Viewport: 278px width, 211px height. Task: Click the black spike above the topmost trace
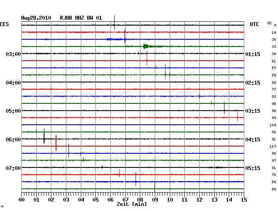(x=114, y=22)
